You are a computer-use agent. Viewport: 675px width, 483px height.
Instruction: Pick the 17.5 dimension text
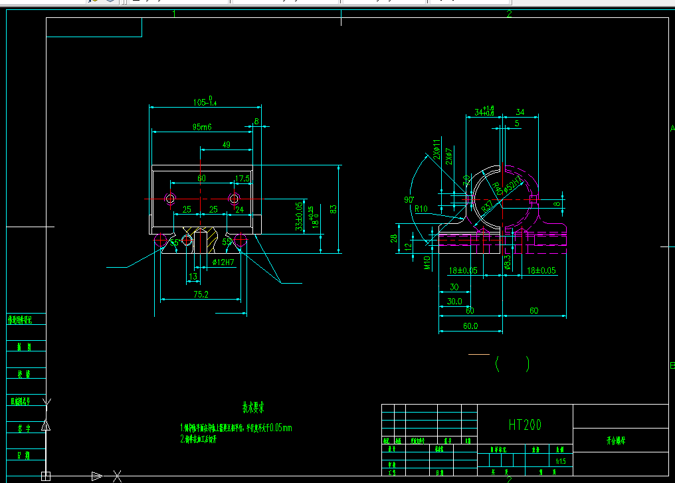tap(242, 178)
